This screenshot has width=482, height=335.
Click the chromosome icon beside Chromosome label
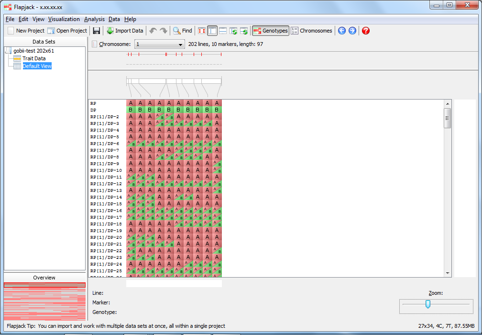tap(94, 45)
